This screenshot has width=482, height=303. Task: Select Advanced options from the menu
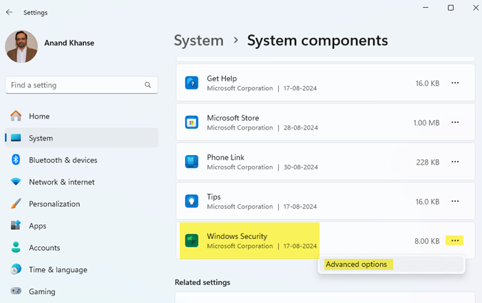click(357, 264)
